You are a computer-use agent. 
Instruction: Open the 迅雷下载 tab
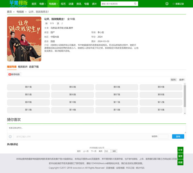pos(33,67)
